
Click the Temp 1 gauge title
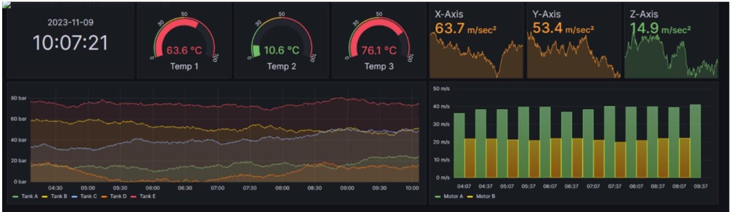(x=184, y=66)
